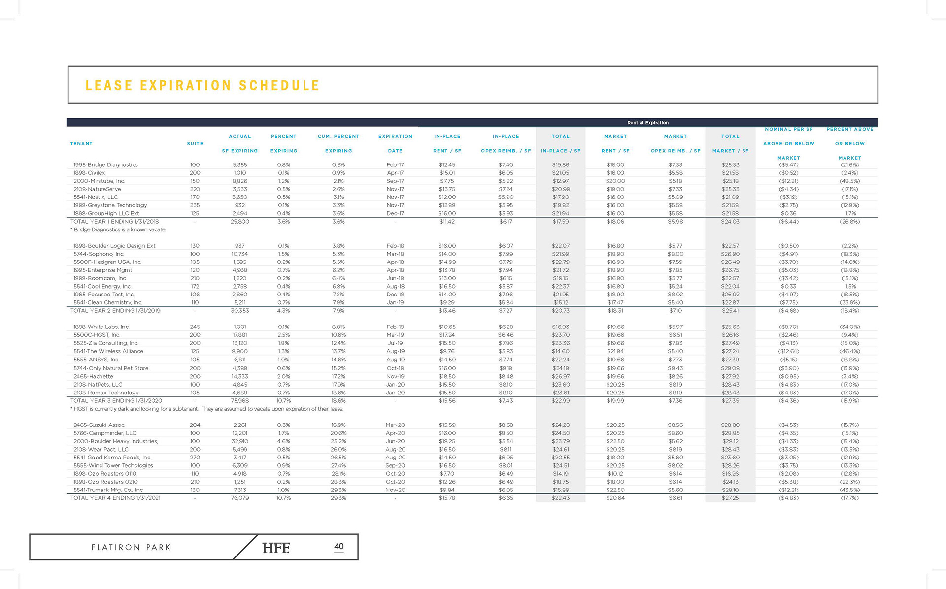Click the Total Market / SF column header
The height and width of the screenshot is (589, 946).
(730, 143)
